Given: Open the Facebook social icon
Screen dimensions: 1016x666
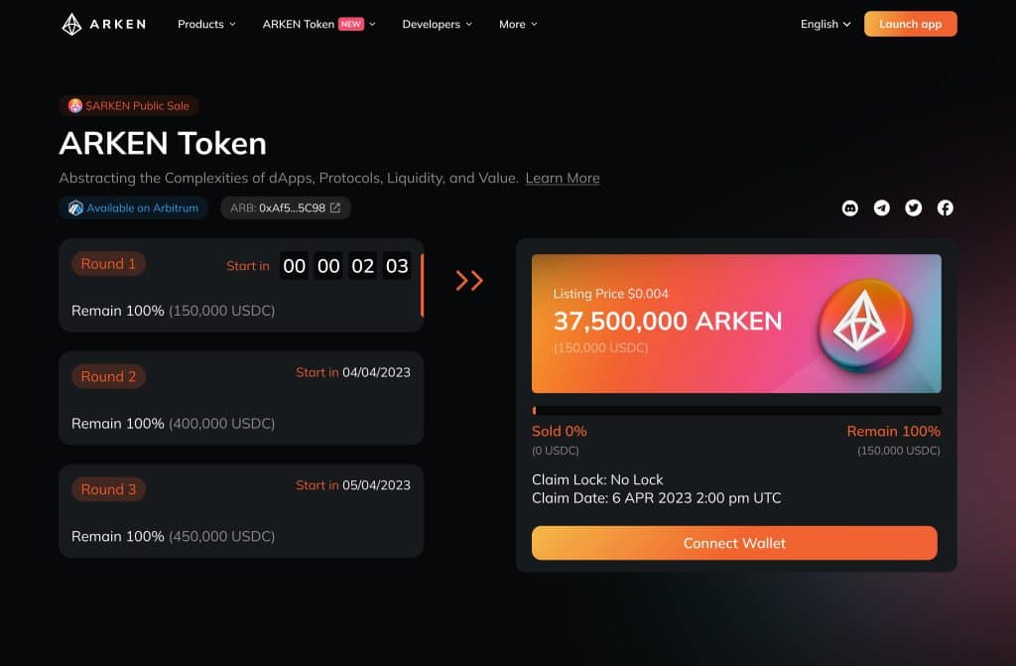Looking at the screenshot, I should pyautogui.click(x=945, y=207).
